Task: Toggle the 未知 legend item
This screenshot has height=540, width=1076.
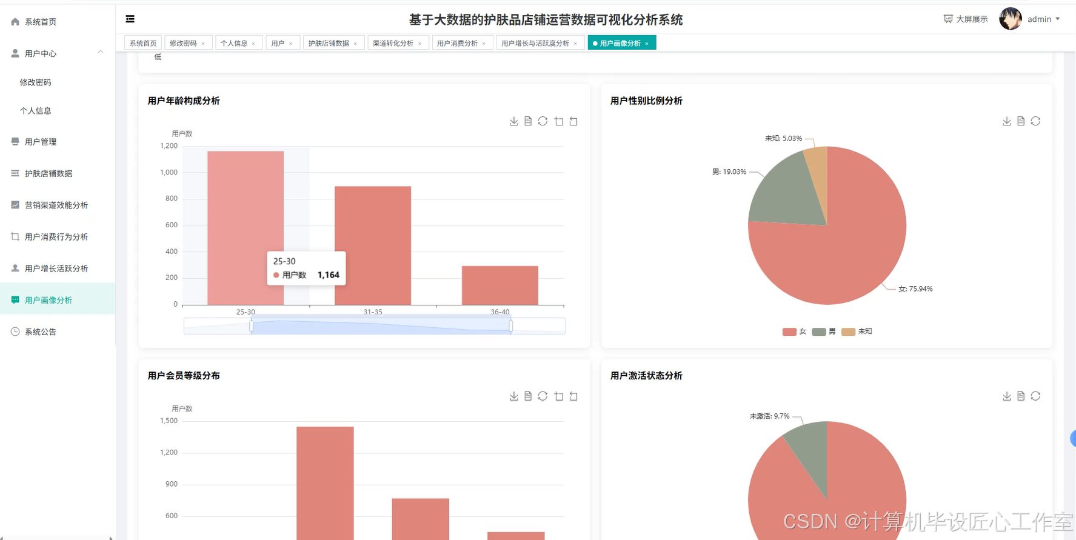Action: 857,332
